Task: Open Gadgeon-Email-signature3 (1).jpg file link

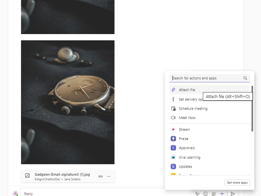Action: 62,174
